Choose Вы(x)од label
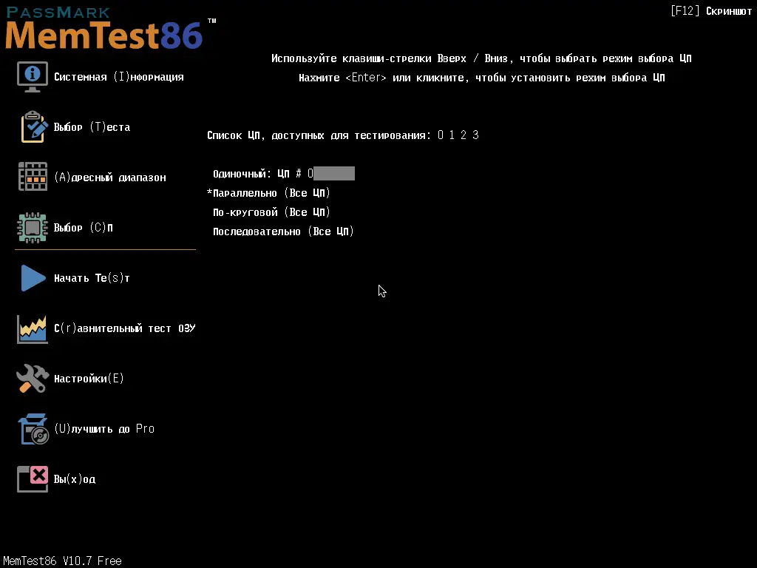Screen dimensions: 757x568 tap(75, 479)
